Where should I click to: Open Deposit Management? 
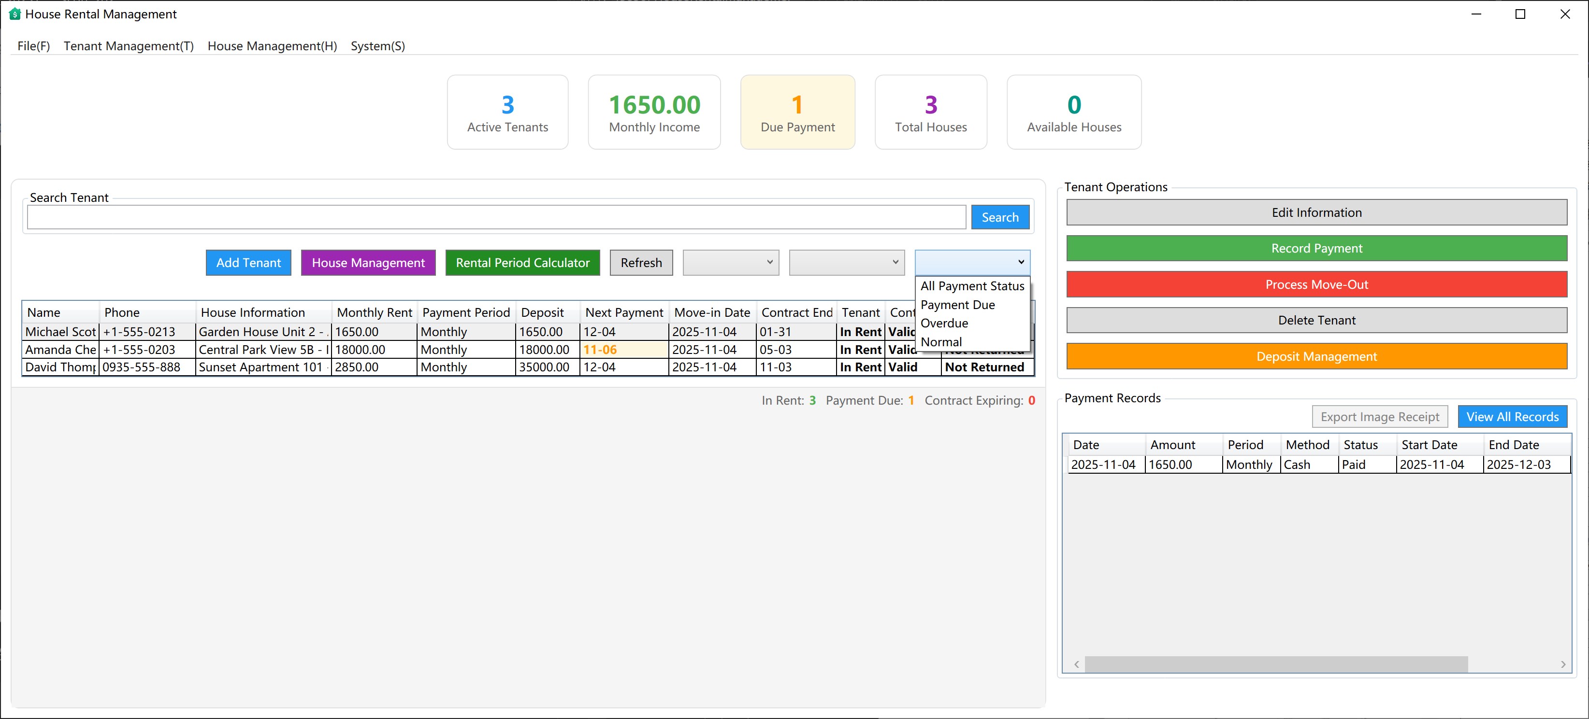[1316, 356]
